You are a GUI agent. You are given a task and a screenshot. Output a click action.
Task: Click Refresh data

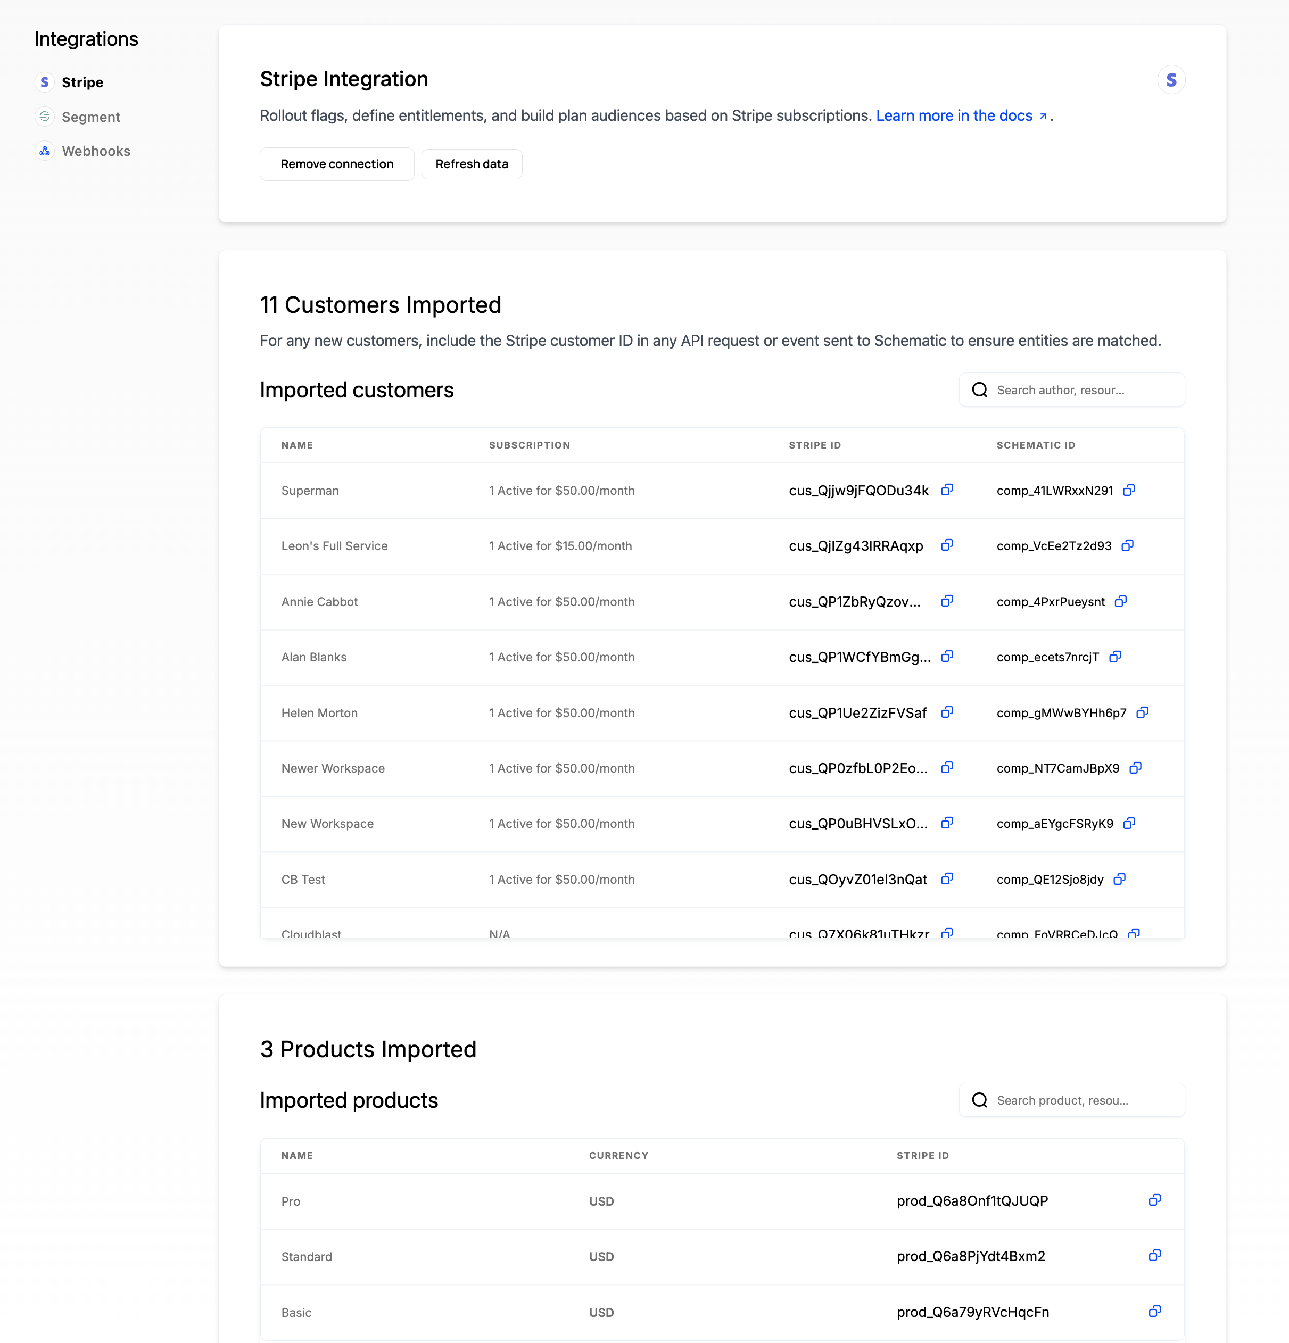click(x=472, y=164)
